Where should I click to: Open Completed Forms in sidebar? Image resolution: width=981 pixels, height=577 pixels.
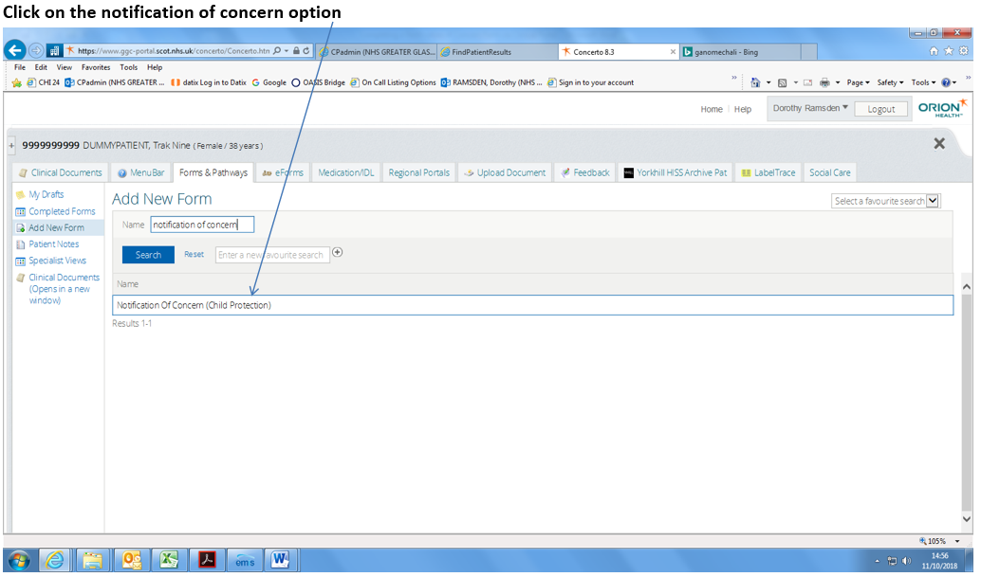(x=62, y=211)
